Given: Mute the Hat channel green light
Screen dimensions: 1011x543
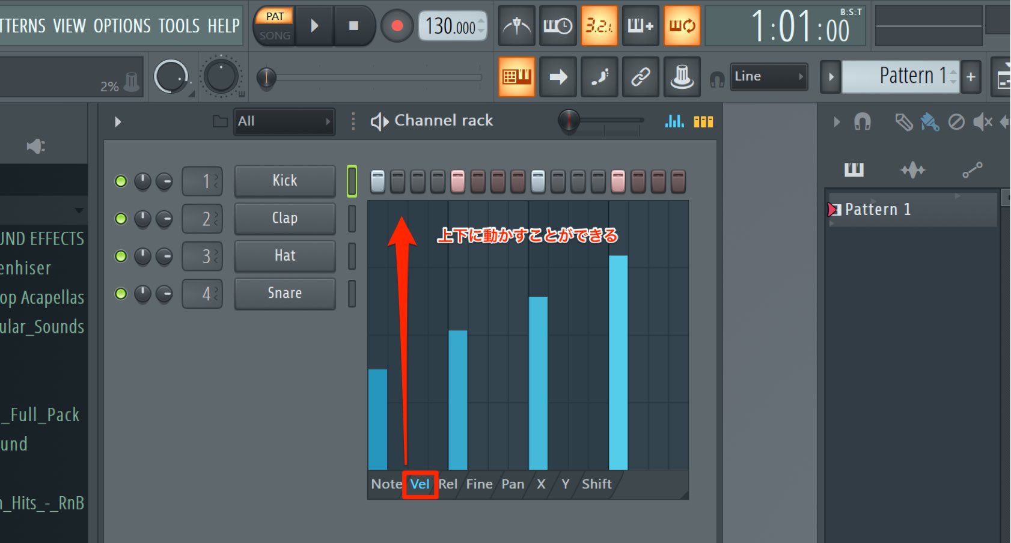Looking at the screenshot, I should pos(121,256).
